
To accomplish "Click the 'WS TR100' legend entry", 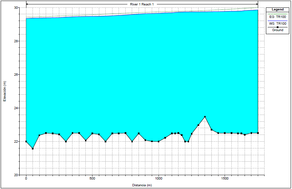I will click(x=277, y=24).
